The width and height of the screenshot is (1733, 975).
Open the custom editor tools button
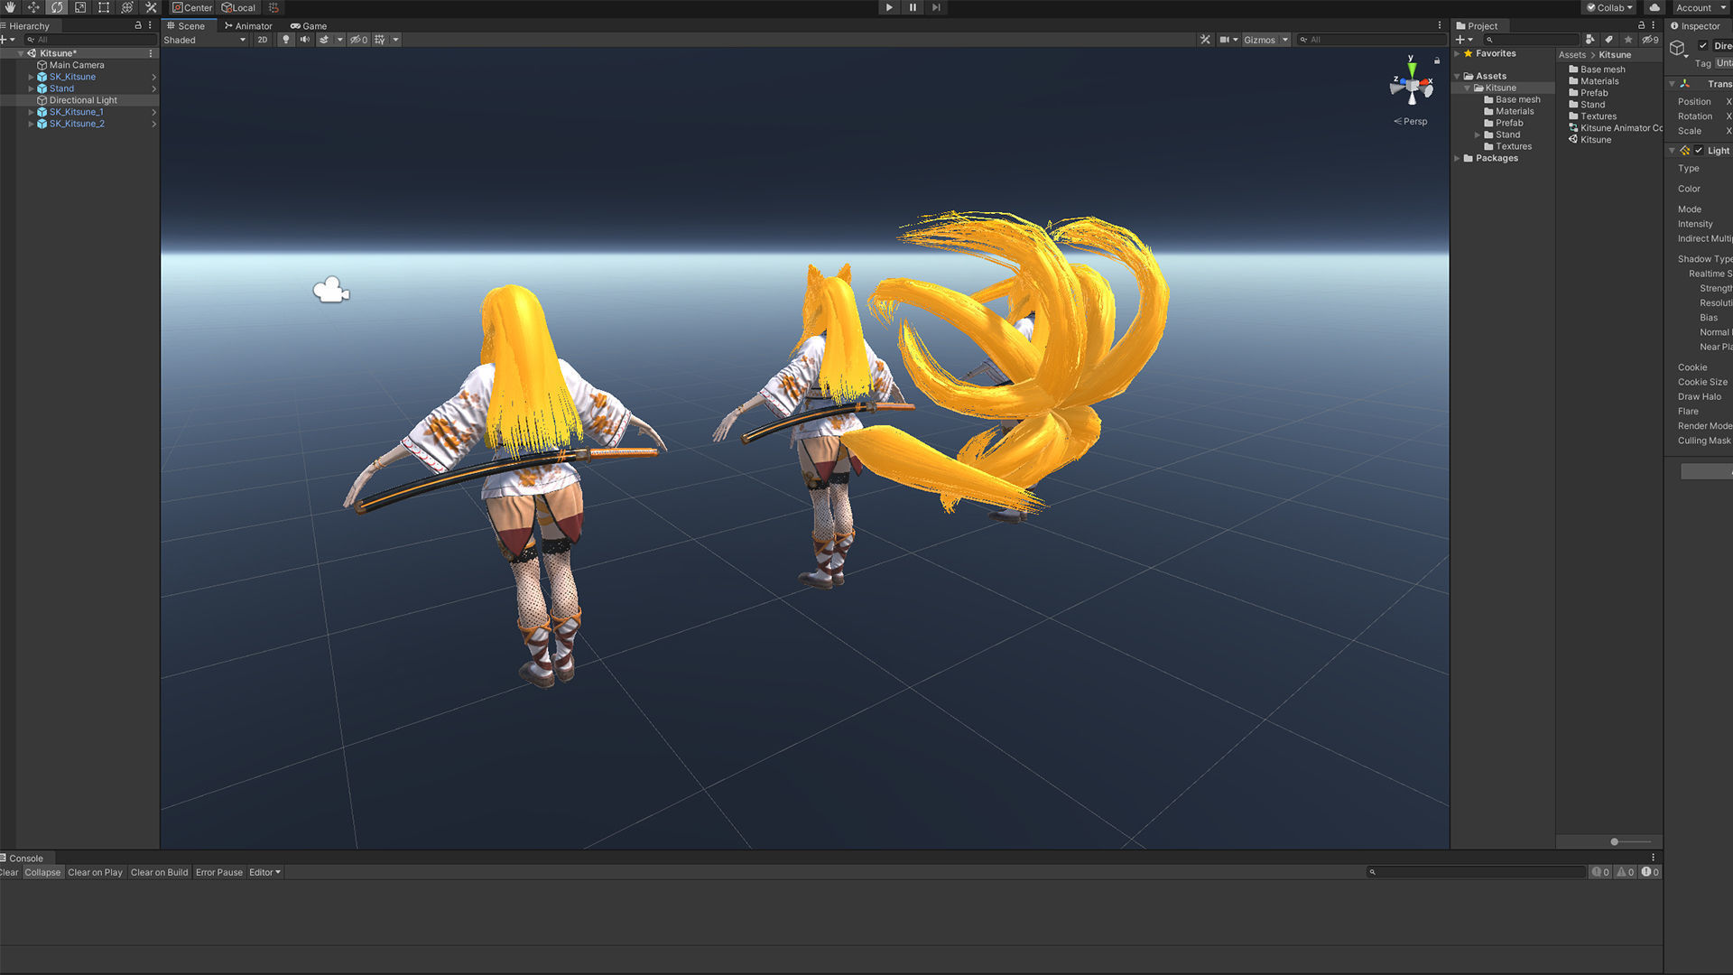coord(151,7)
